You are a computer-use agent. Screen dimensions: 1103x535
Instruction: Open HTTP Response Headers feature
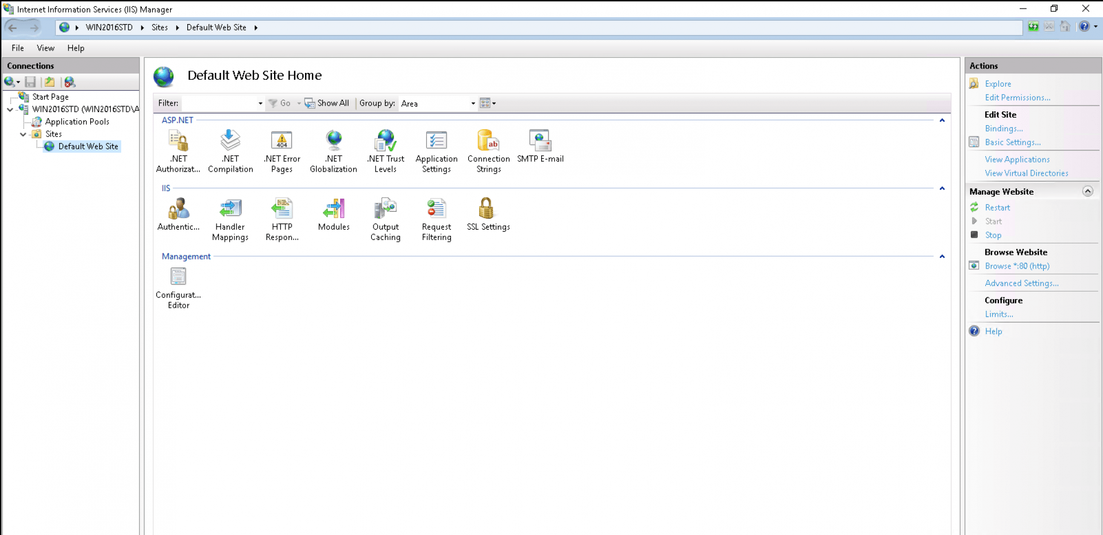282,220
